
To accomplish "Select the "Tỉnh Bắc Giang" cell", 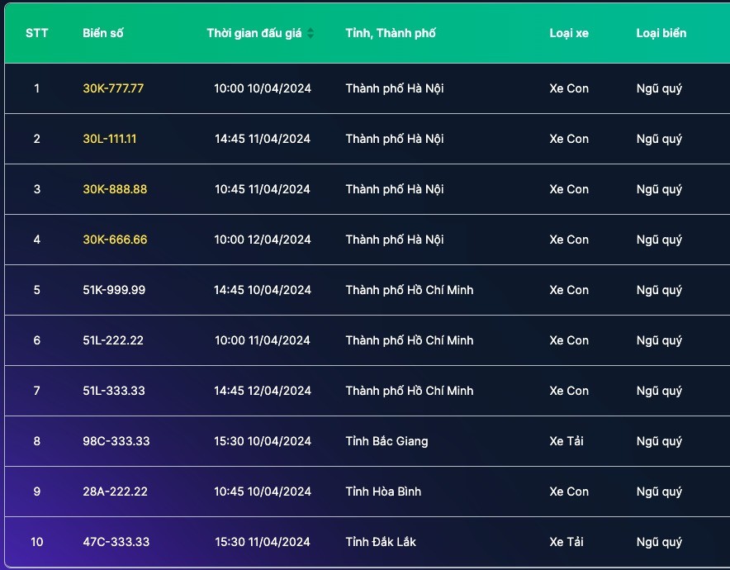I will [x=386, y=441].
